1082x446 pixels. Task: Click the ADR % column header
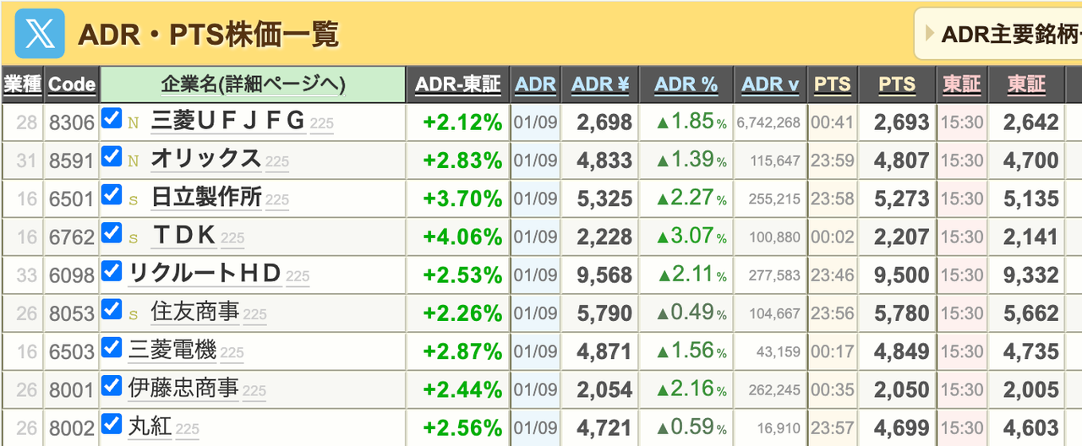(x=686, y=84)
